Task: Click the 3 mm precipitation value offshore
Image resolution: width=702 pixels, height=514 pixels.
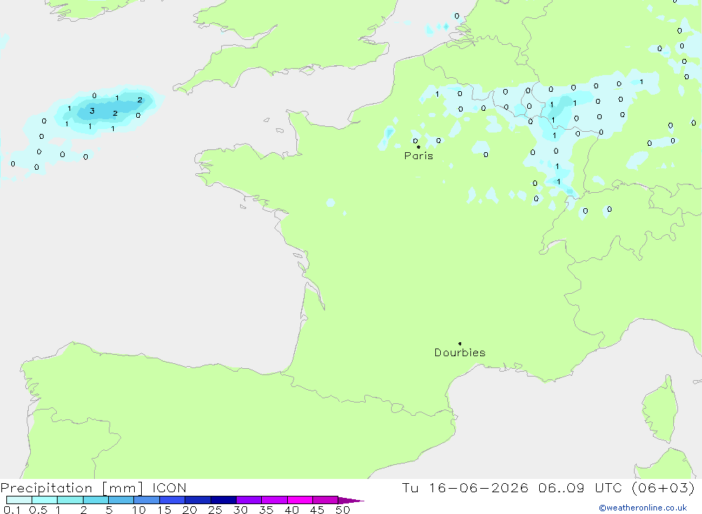Action: pos(92,111)
